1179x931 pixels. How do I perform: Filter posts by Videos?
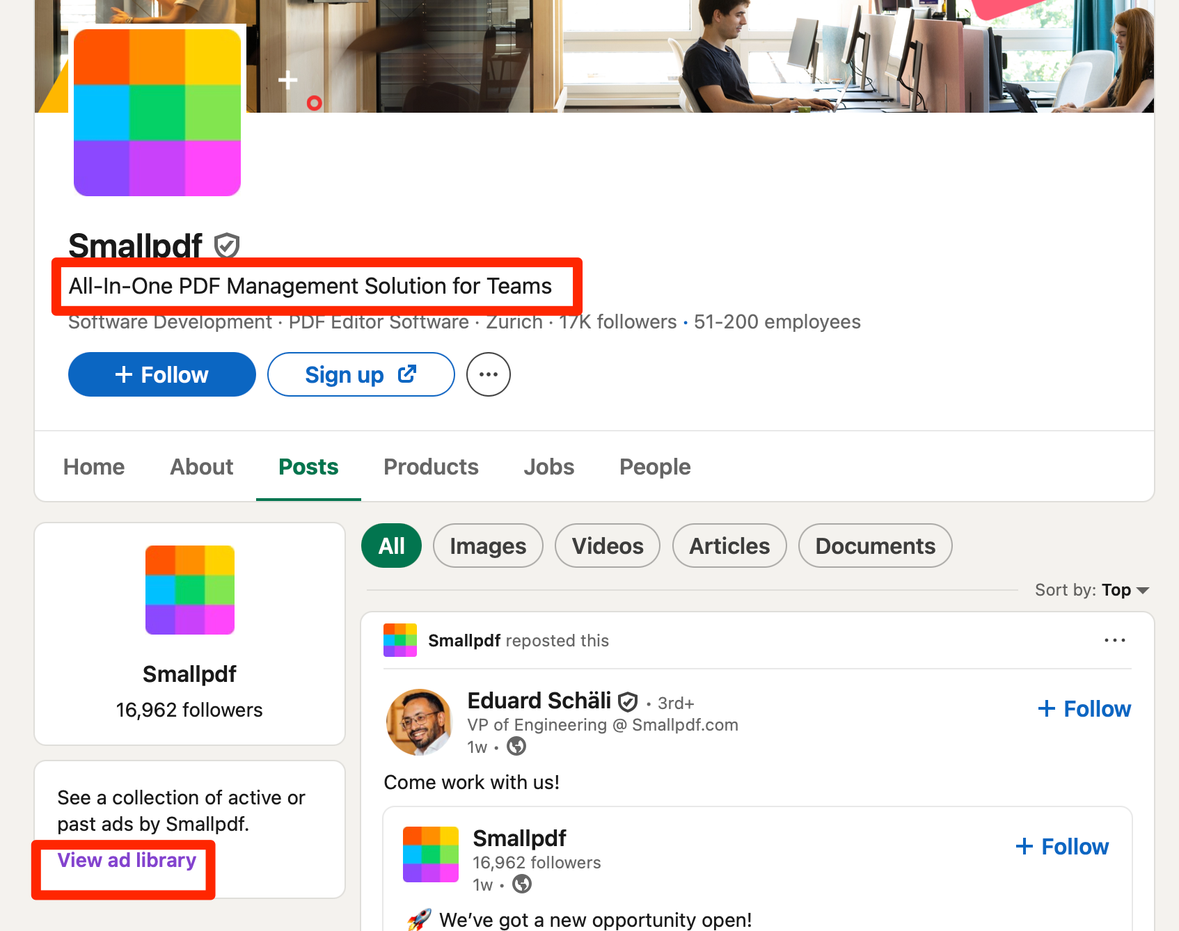pyautogui.click(x=608, y=546)
